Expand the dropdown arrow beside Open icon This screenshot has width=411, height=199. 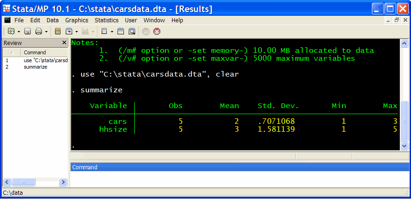pyautogui.click(x=19, y=32)
